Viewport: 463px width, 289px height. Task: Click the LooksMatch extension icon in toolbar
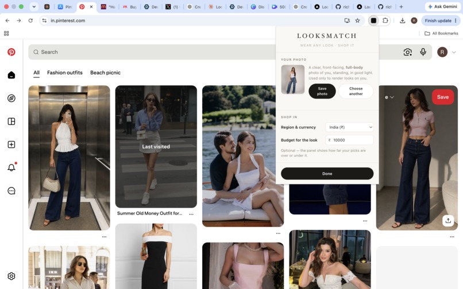pos(373,20)
